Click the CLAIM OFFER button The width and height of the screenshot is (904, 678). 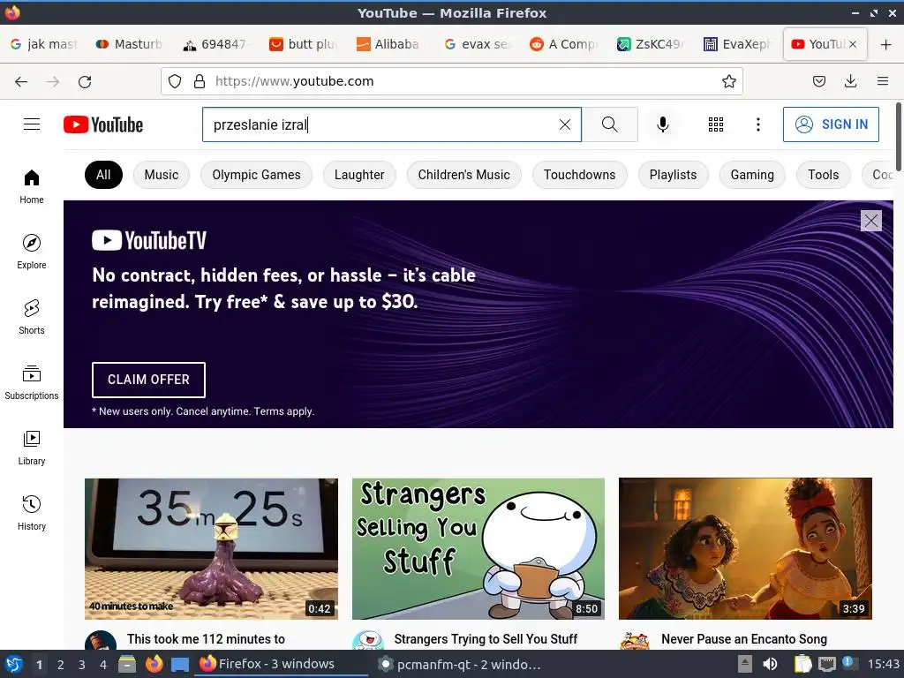148,380
